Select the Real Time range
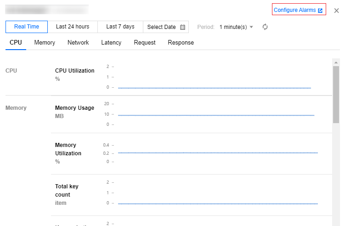The width and height of the screenshot is (345, 226). click(27, 27)
